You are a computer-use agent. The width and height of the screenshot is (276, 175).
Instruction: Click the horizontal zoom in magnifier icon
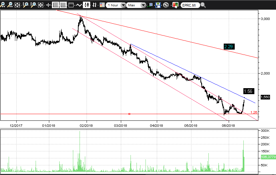coord(3,5)
